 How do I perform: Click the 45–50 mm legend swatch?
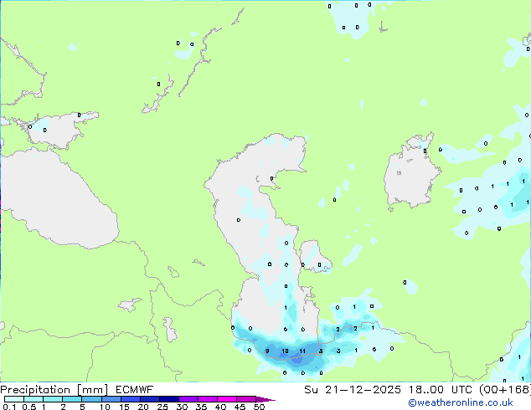(246, 399)
